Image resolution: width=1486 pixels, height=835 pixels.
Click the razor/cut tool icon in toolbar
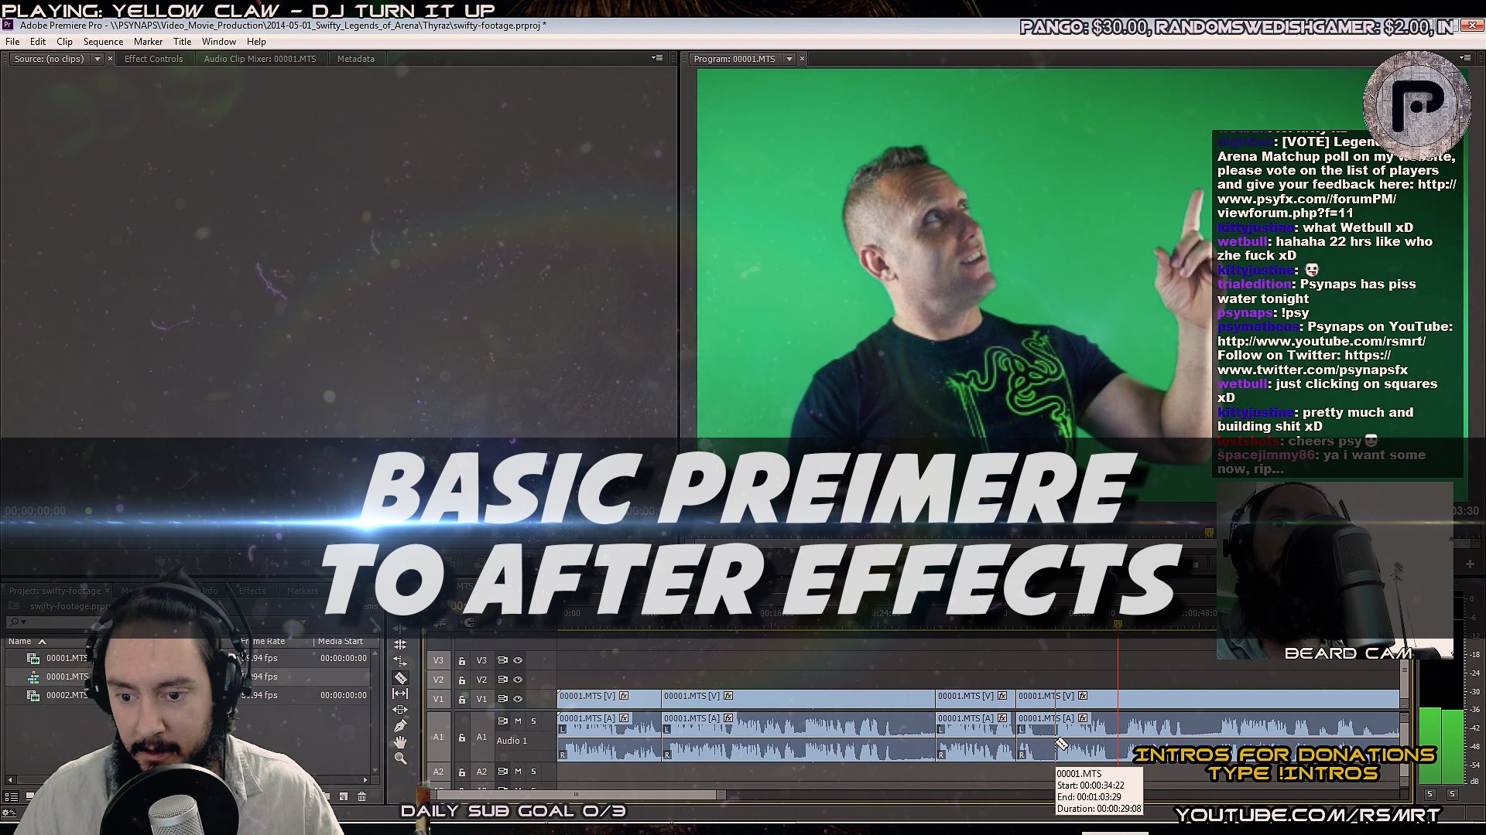coord(401,683)
